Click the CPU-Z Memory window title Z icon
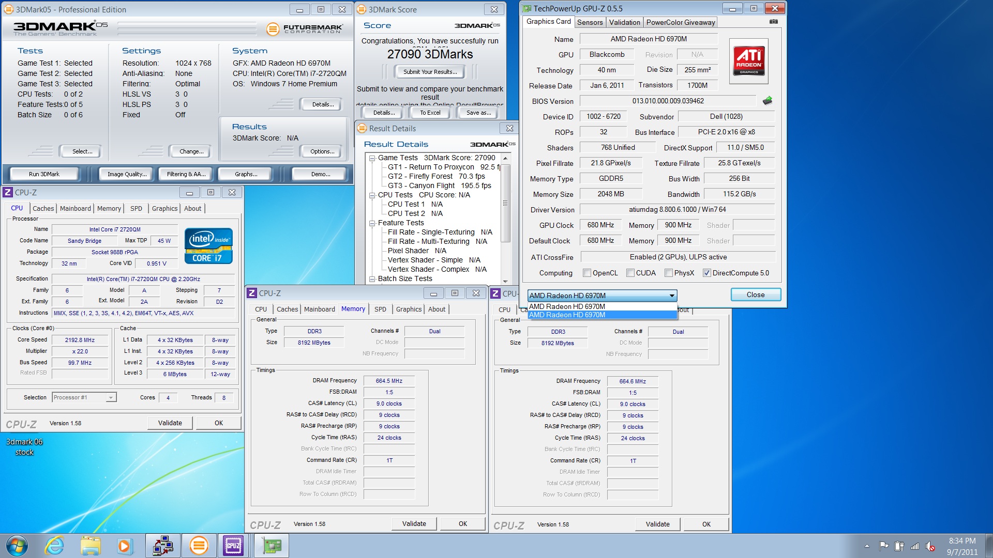Image resolution: width=993 pixels, height=558 pixels. (x=252, y=293)
